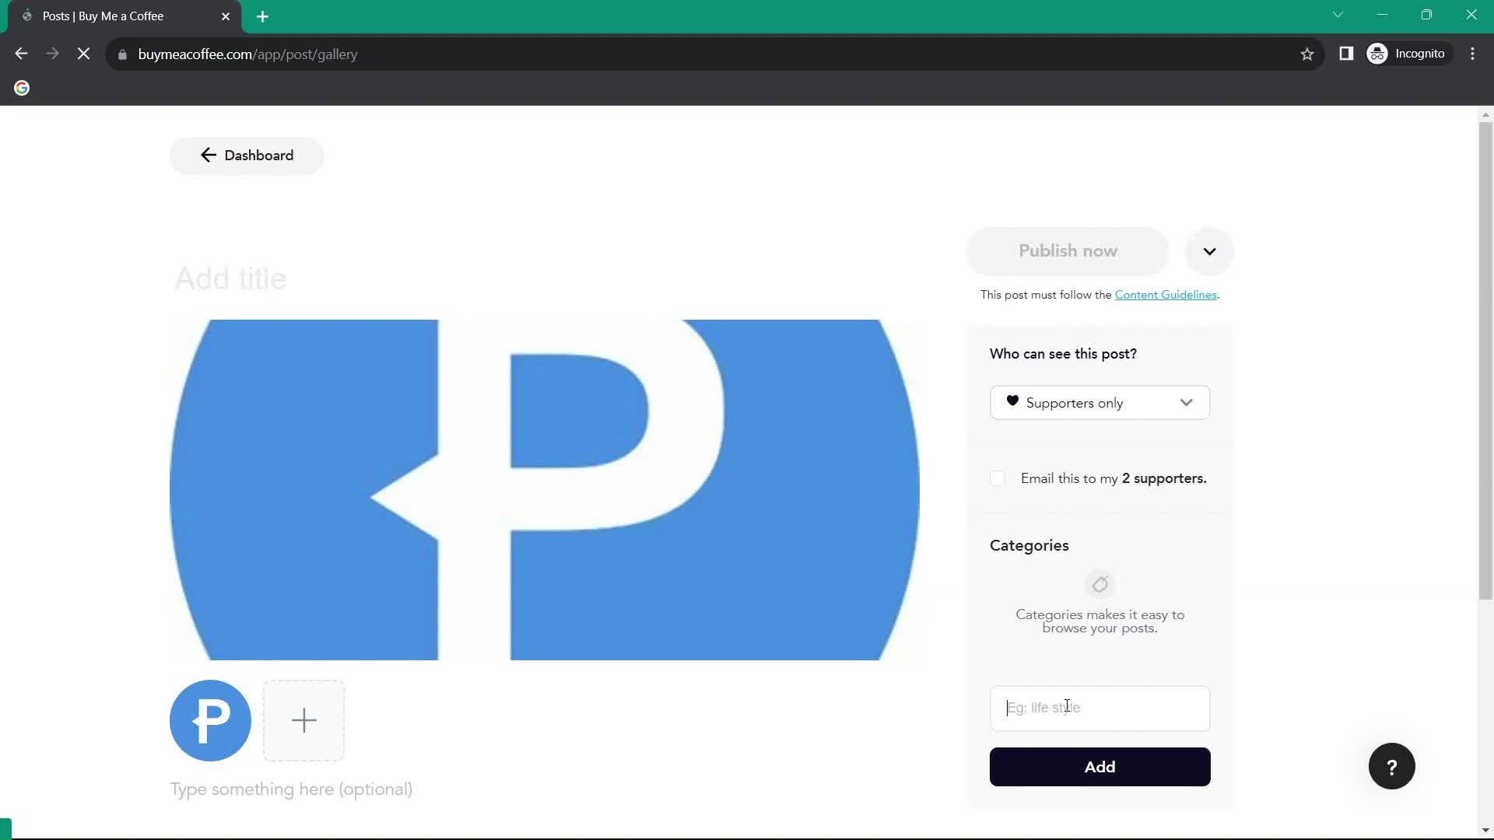Viewport: 1494px width, 840px height.
Task: Click the heart icon in supporters dropdown
Action: point(1013,401)
